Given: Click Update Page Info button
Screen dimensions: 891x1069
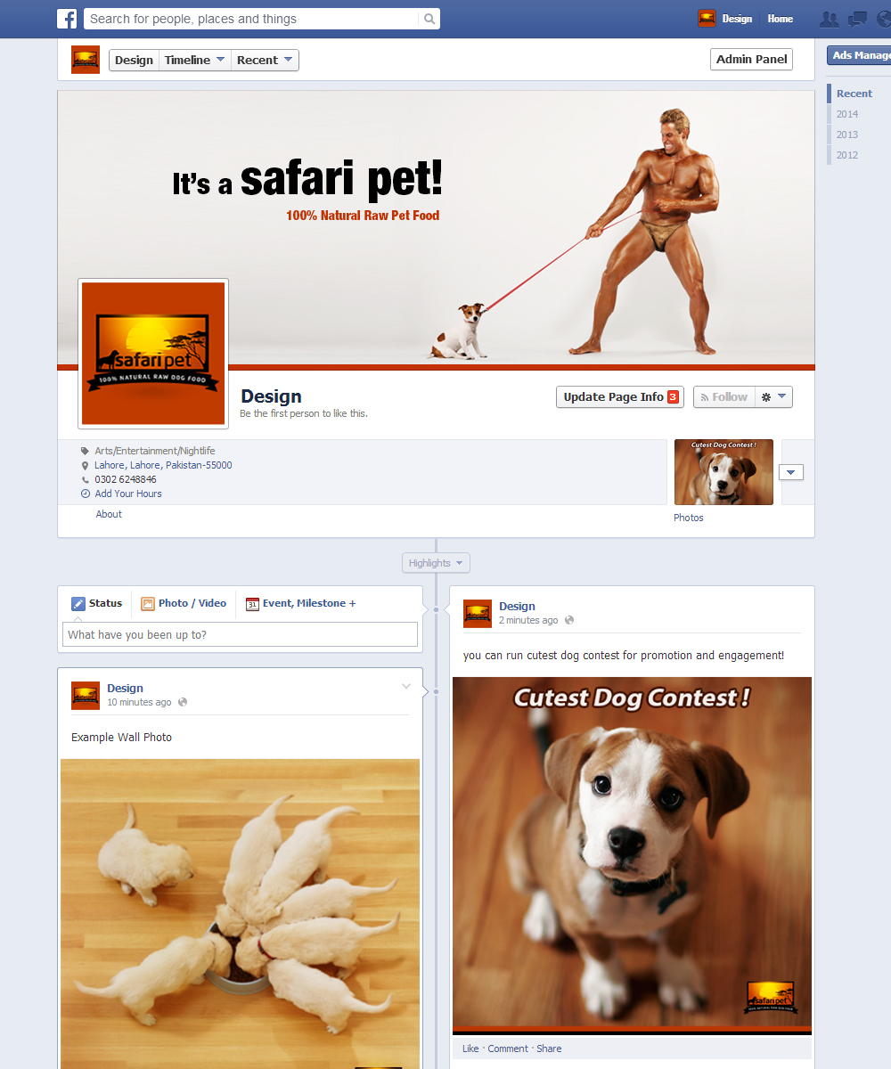Looking at the screenshot, I should click(620, 397).
